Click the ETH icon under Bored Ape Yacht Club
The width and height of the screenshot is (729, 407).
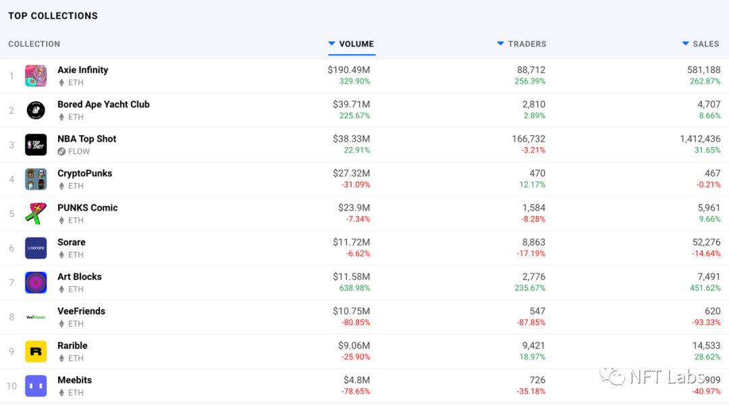click(61, 117)
